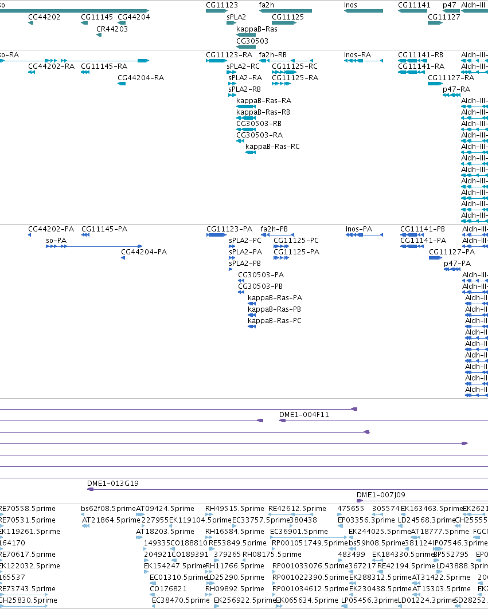This screenshot has height=609, width=488.
Task: Open BAC clone DME1-007J09
Action: click(x=381, y=495)
